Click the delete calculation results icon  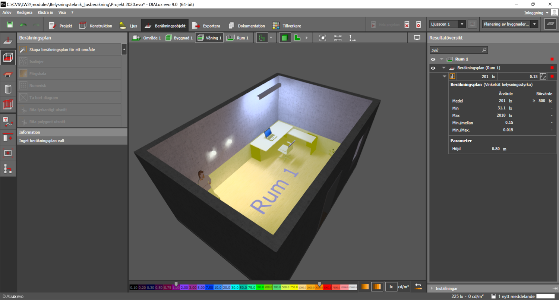point(407,25)
